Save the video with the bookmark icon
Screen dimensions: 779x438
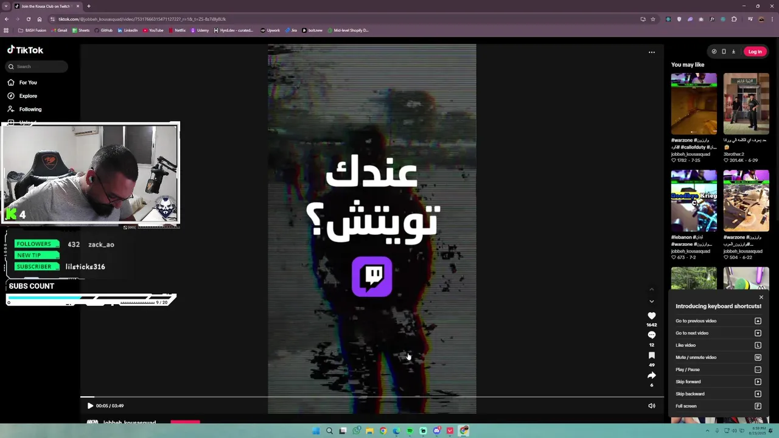tap(651, 355)
